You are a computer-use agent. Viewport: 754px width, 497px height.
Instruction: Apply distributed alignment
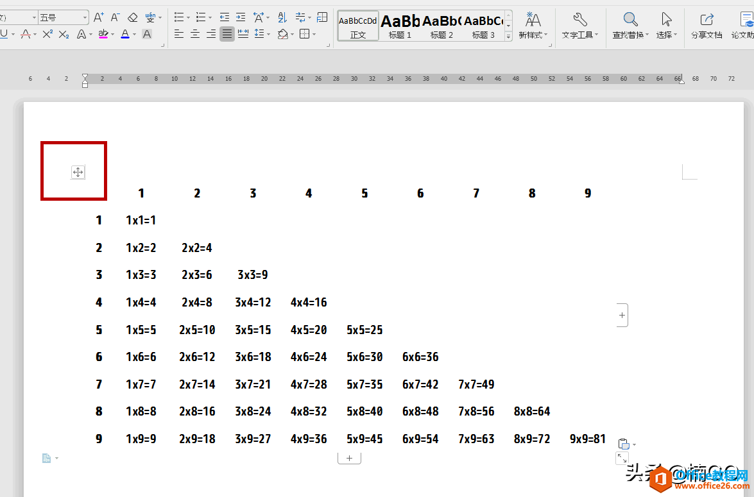tap(243, 34)
